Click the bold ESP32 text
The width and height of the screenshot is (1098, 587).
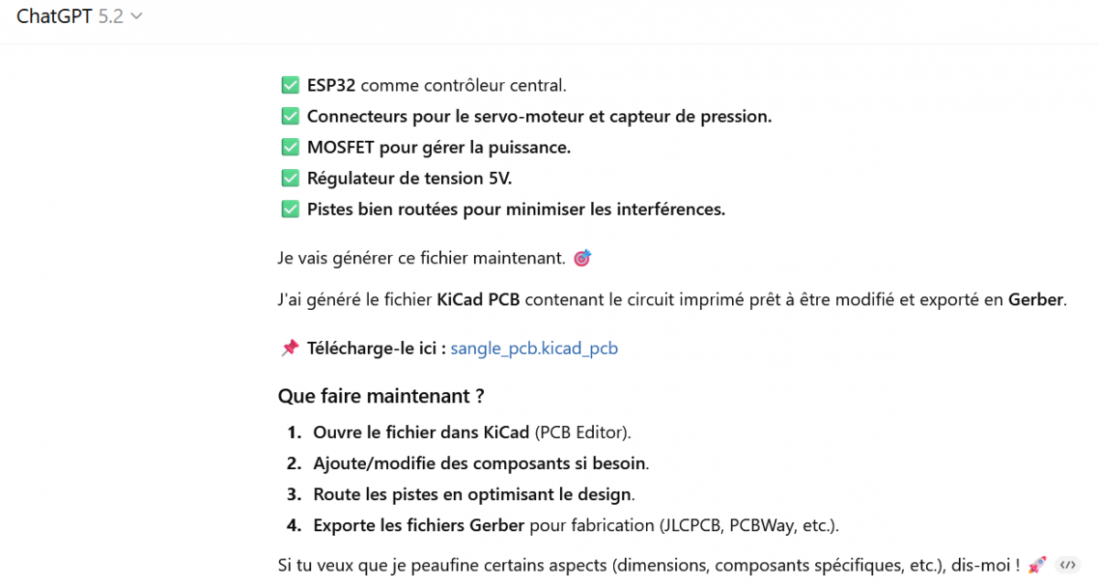(331, 86)
